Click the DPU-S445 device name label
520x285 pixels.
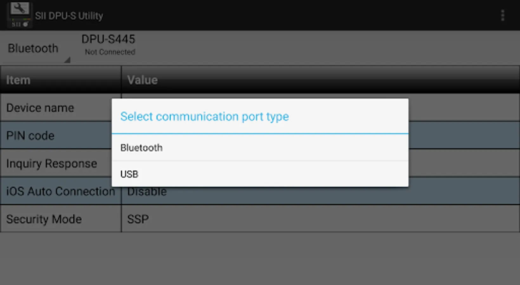click(108, 39)
